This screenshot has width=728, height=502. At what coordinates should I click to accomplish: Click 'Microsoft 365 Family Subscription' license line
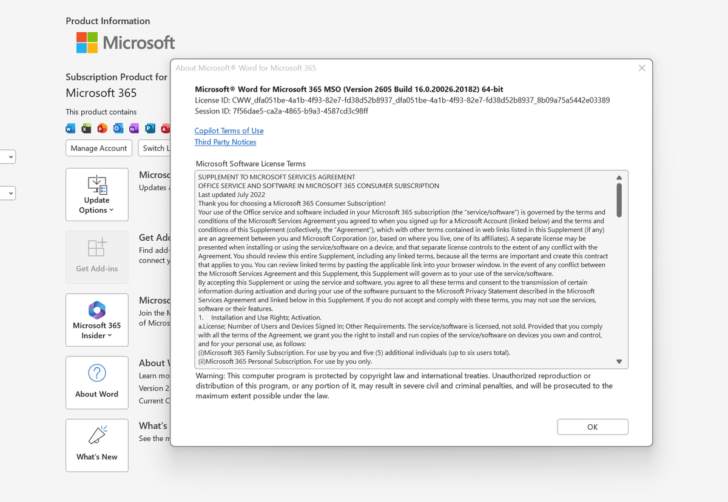coord(354,353)
